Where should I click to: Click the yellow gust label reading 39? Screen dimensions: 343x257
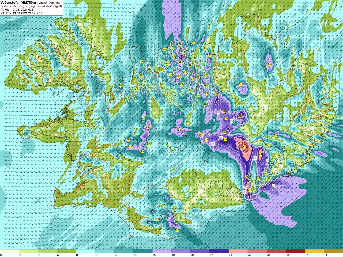tap(225, 140)
